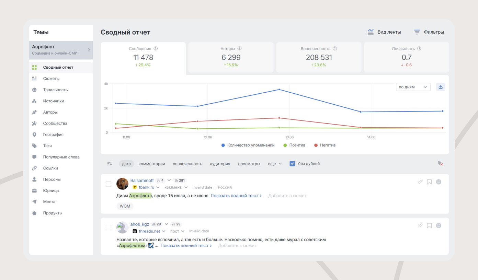
Task: Open ahos_kgz author avatar
Action: click(122, 227)
